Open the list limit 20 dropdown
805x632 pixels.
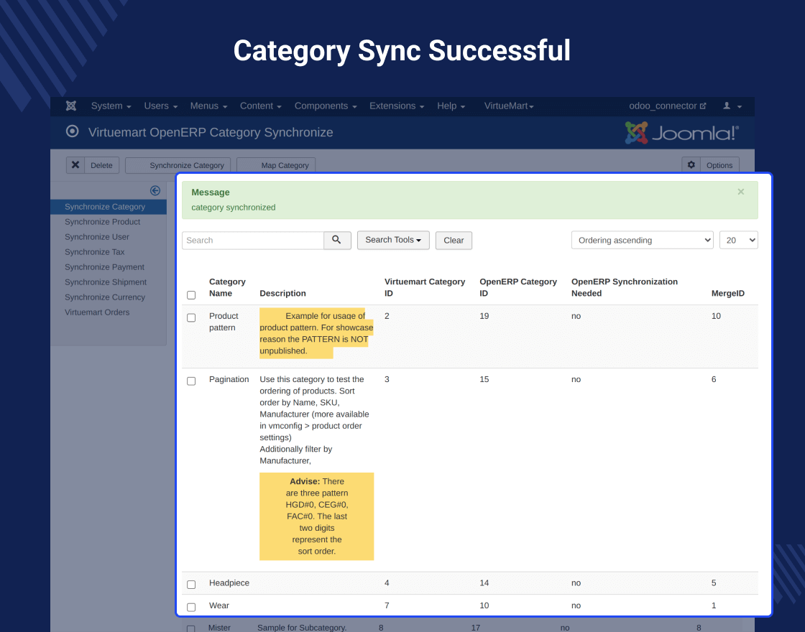coord(739,240)
